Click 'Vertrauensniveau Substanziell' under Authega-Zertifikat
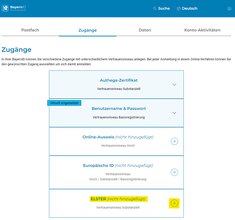The image size is (235, 220). pyautogui.click(x=119, y=89)
